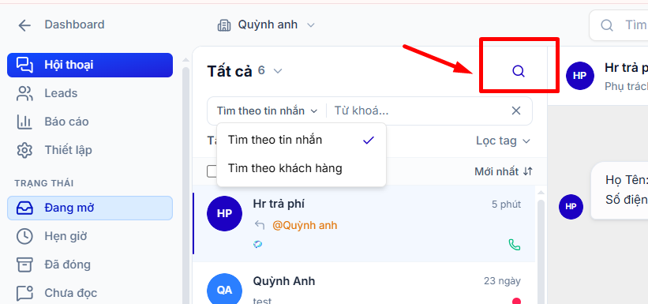Image resolution: width=648 pixels, height=304 pixels.
Task: Click the green phone icon on Hr trả phí
Action: pyautogui.click(x=514, y=245)
